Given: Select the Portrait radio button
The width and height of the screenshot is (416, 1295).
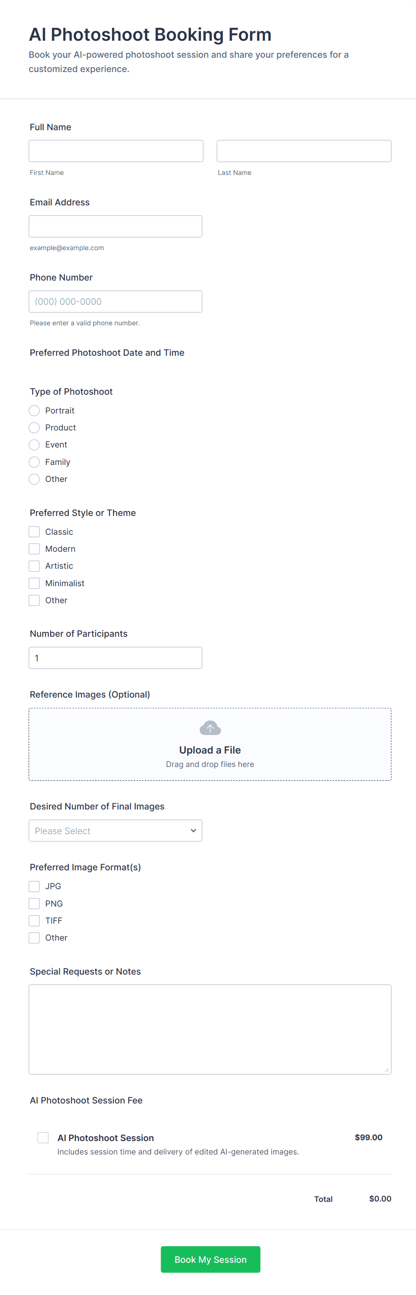Looking at the screenshot, I should (x=34, y=411).
